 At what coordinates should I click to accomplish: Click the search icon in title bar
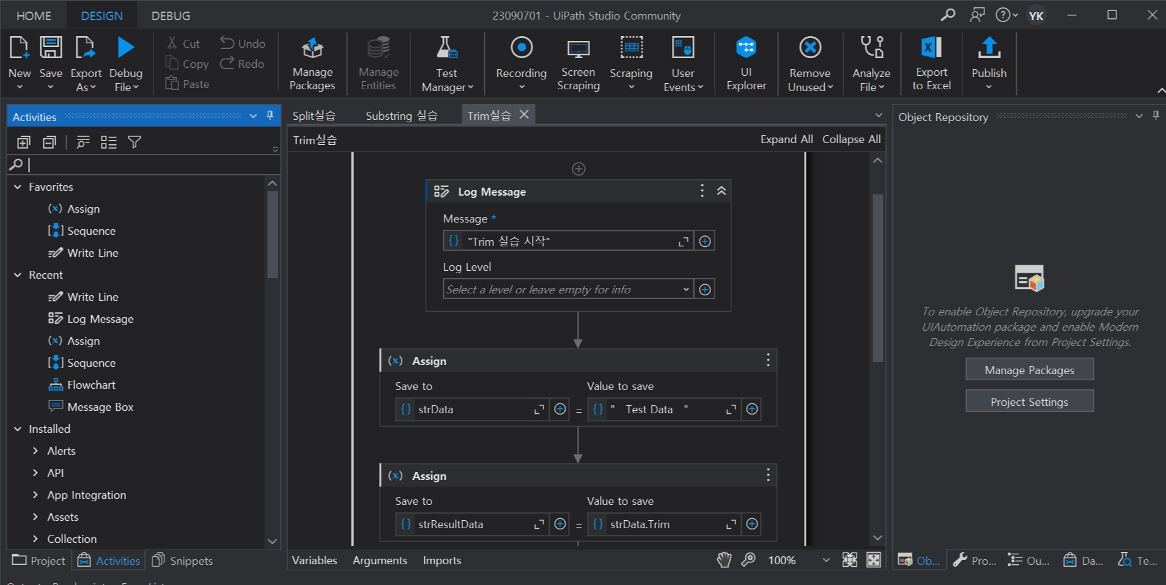(948, 15)
